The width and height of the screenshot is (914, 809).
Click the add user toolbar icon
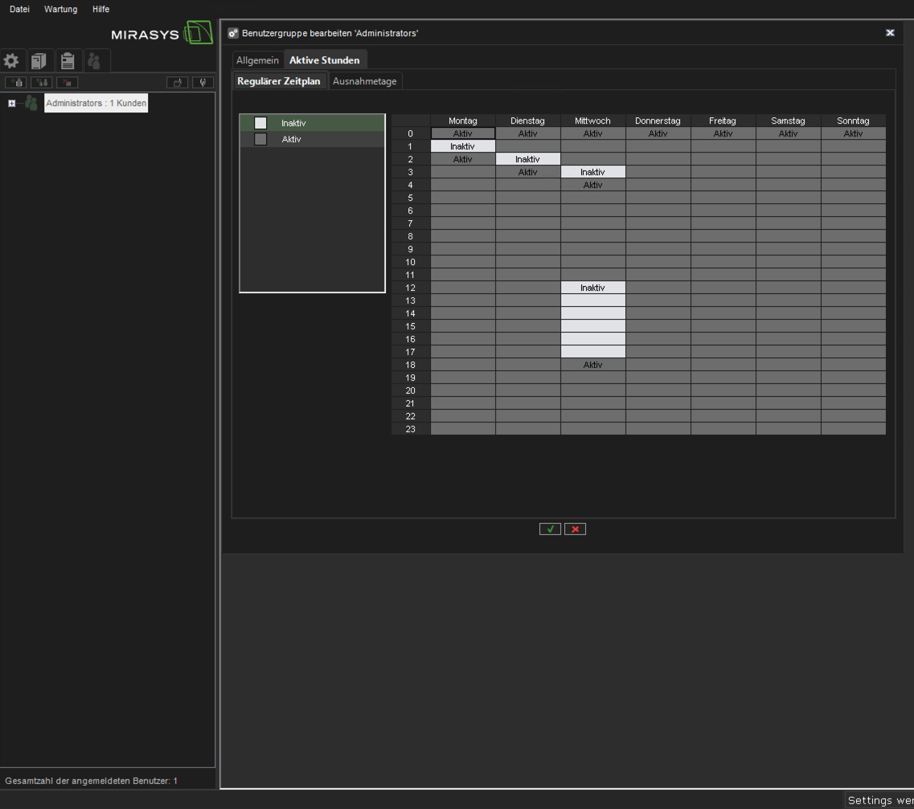tap(16, 82)
